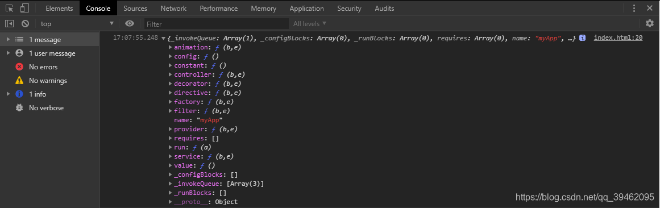Expand the service property
This screenshot has width=660, height=208.
tap(171, 156)
